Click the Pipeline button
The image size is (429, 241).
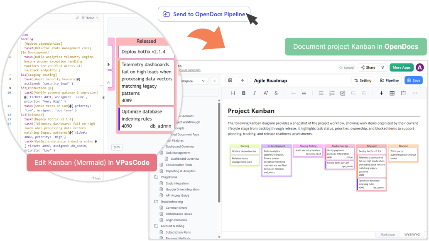click(389, 80)
